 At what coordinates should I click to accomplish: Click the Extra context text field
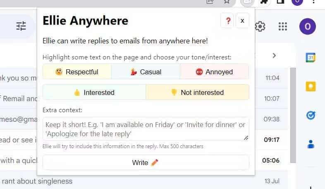(146, 129)
